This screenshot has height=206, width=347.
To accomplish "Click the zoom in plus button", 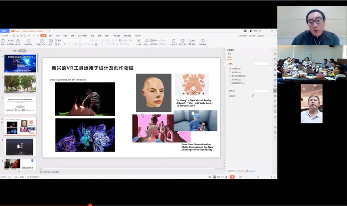I will tap(271, 177).
